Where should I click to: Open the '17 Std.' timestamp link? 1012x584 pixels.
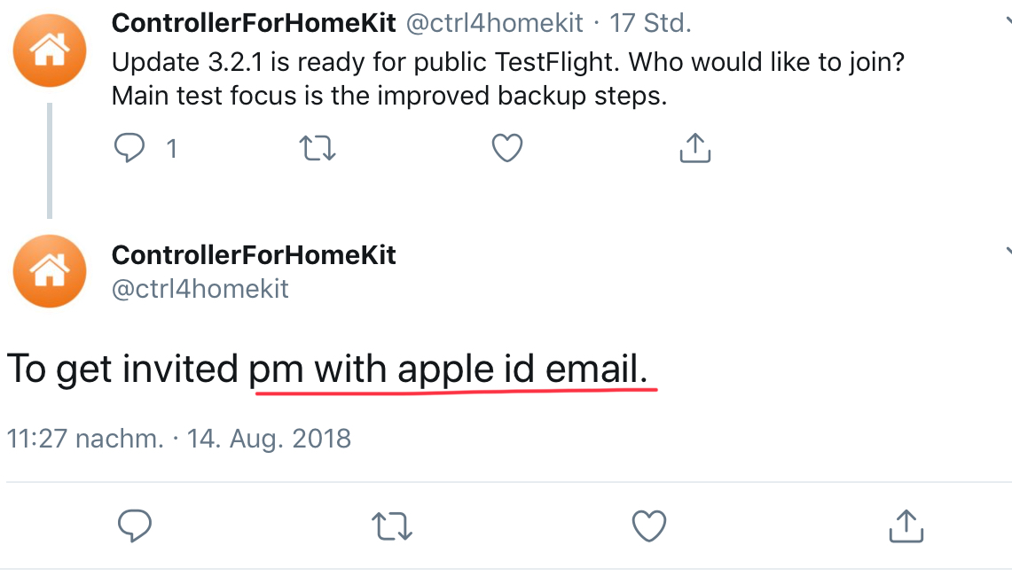[650, 24]
